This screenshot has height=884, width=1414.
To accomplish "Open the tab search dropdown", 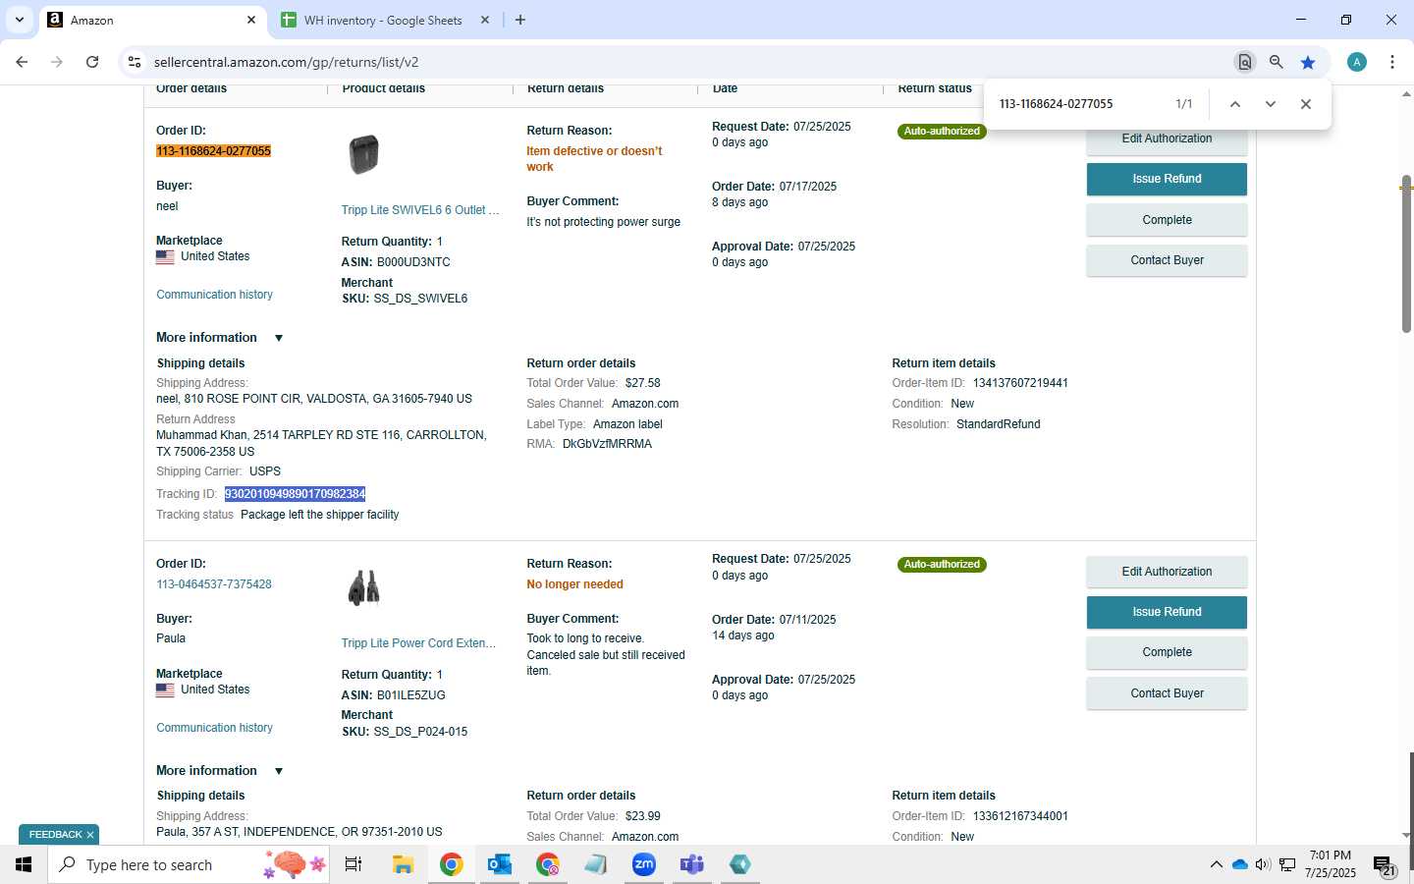I will (x=19, y=20).
